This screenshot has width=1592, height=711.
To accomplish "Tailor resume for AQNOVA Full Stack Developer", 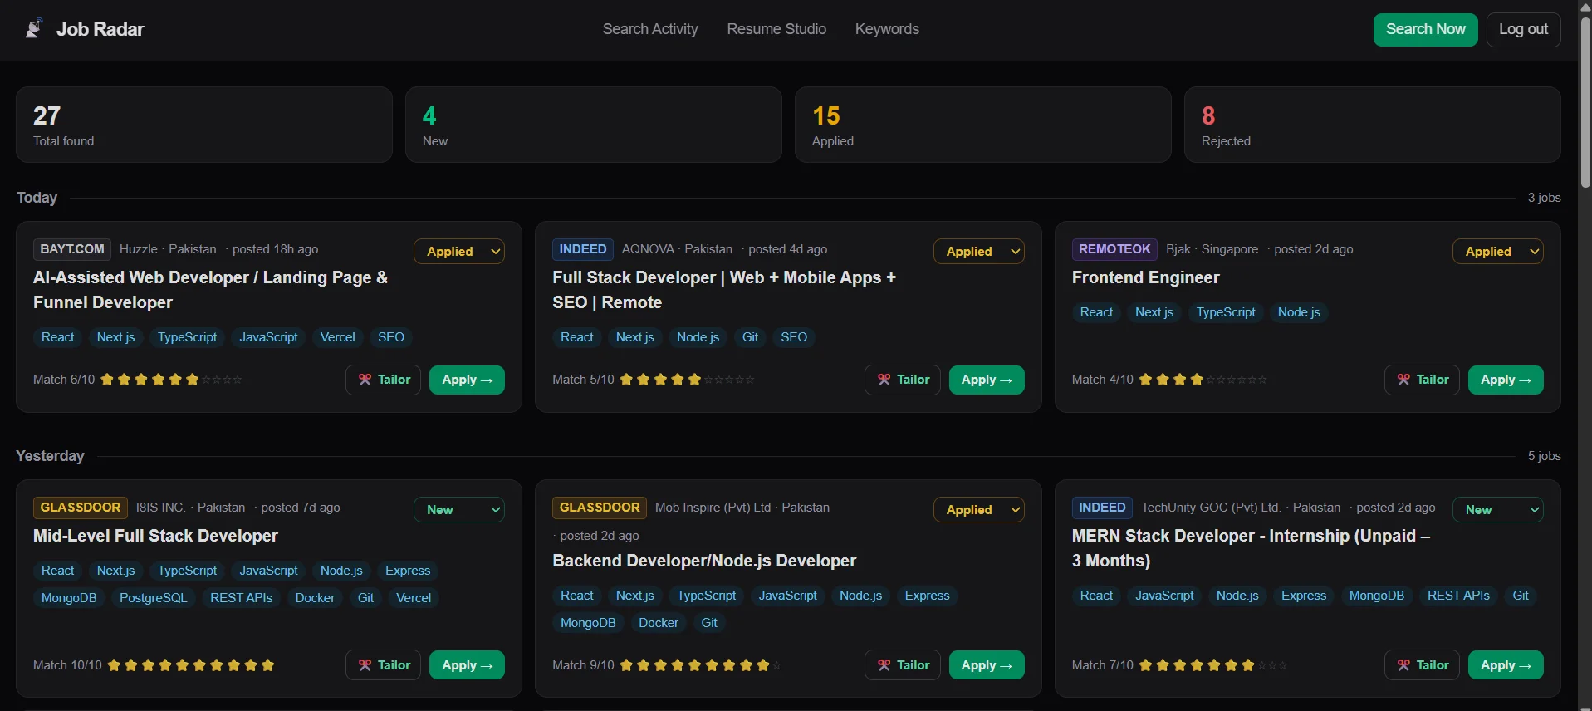I will 903,380.
